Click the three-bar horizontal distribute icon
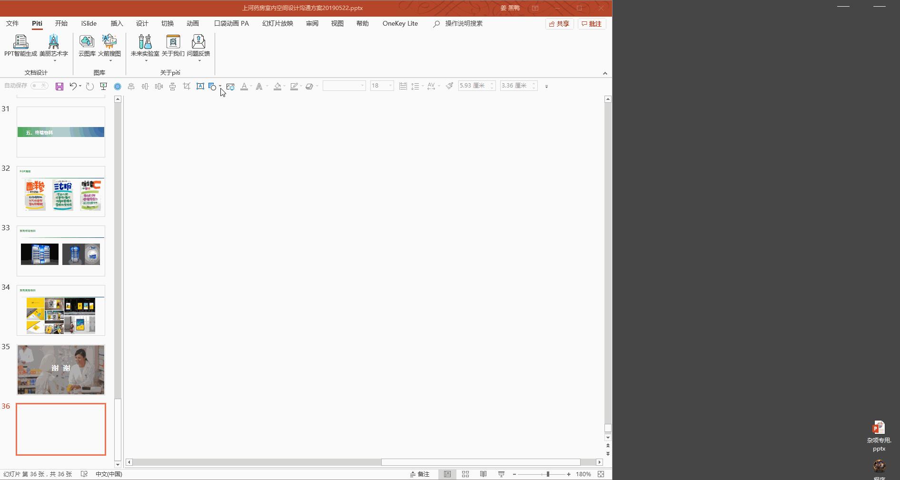Screen dimensions: 900x480 tap(159, 86)
